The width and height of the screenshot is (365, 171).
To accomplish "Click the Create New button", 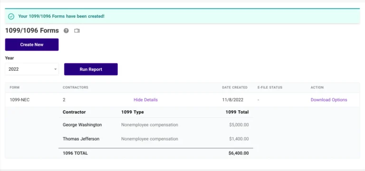I will (x=32, y=45).
